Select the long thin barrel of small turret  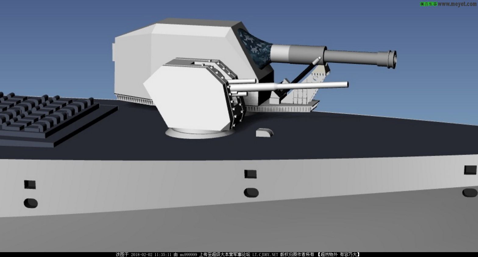(289, 87)
